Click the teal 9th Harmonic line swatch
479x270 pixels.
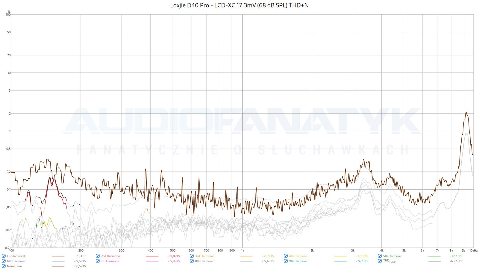coord(340,261)
